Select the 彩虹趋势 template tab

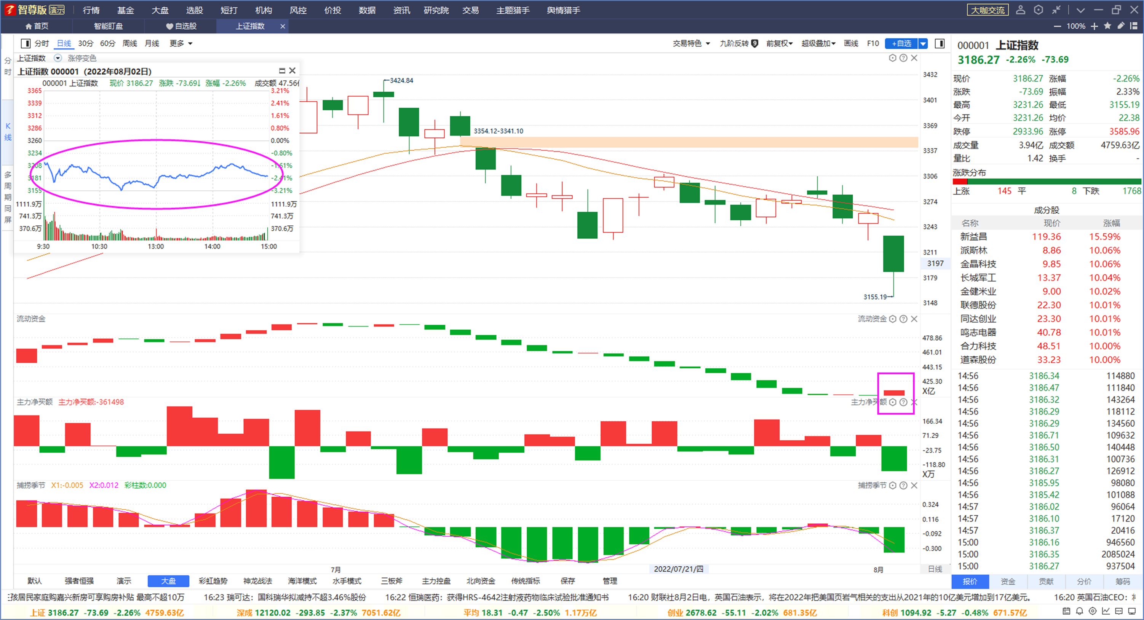[213, 581]
